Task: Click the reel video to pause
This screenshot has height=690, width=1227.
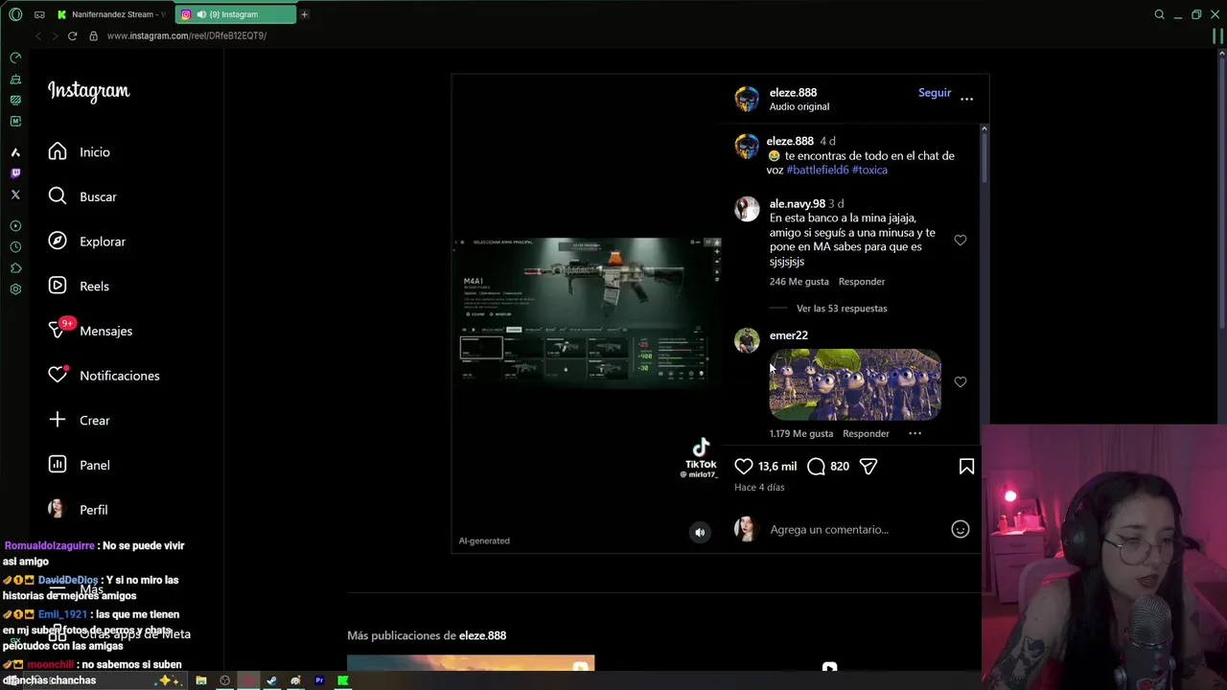Action: click(x=586, y=313)
